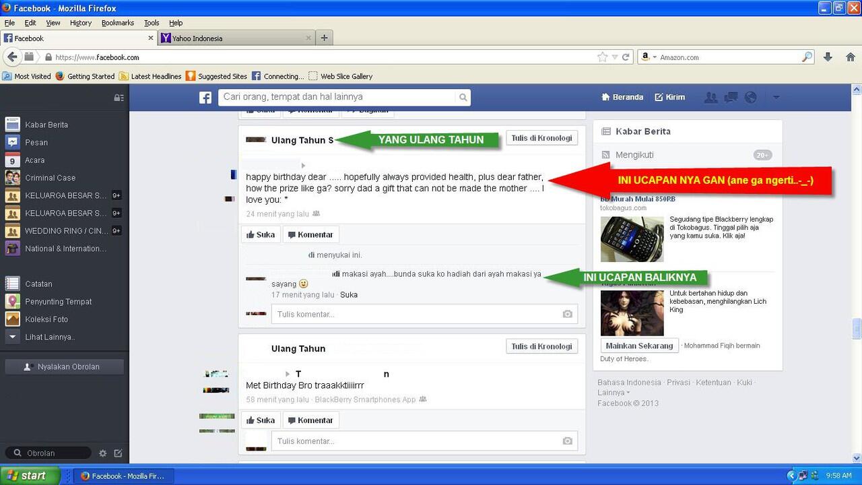Open the Tools menu
Image resolution: width=862 pixels, height=485 pixels.
pos(152,23)
